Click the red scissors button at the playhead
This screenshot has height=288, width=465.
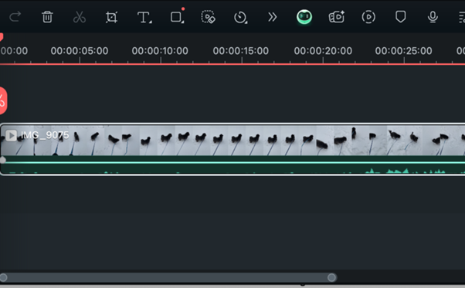pyautogui.click(x=2, y=100)
